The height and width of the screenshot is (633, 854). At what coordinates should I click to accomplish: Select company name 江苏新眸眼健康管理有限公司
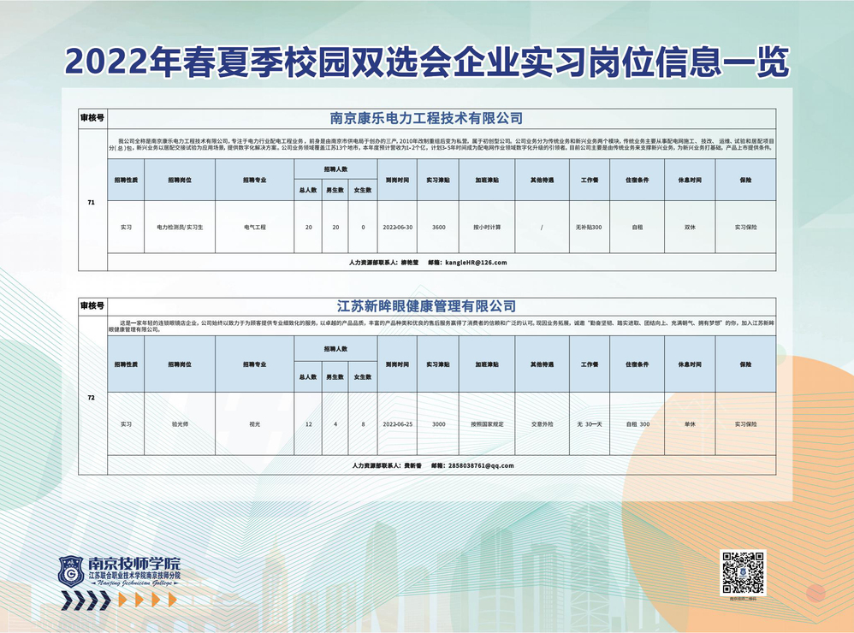(x=426, y=305)
